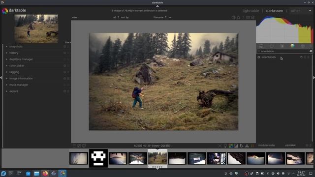Image resolution: width=315 pixels, height=177 pixels.
Task: Open the Fedora application launcher
Action: pyautogui.click(x=3, y=174)
